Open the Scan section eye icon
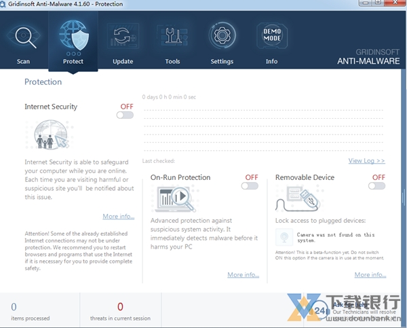Viewport: 407px width, 328px height. (x=24, y=37)
